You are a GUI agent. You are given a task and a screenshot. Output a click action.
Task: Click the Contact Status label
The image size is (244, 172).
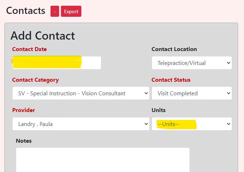(171, 80)
